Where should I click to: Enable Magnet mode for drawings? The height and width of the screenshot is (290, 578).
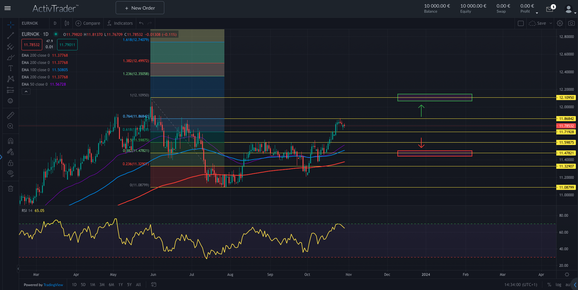11,141
